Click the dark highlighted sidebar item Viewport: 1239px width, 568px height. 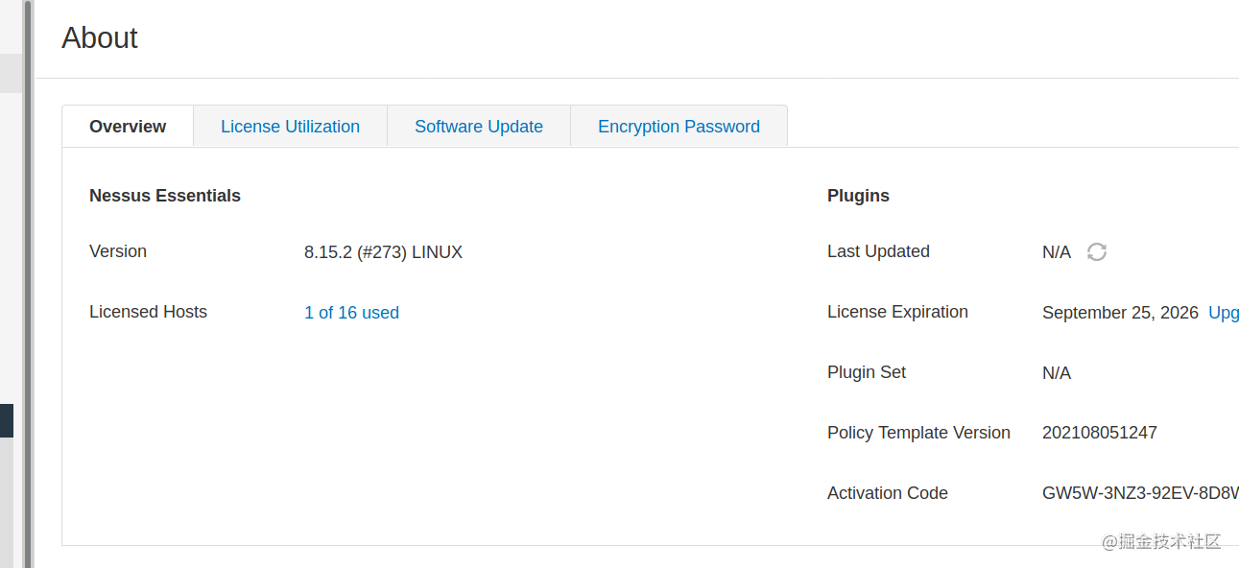[x=7, y=420]
